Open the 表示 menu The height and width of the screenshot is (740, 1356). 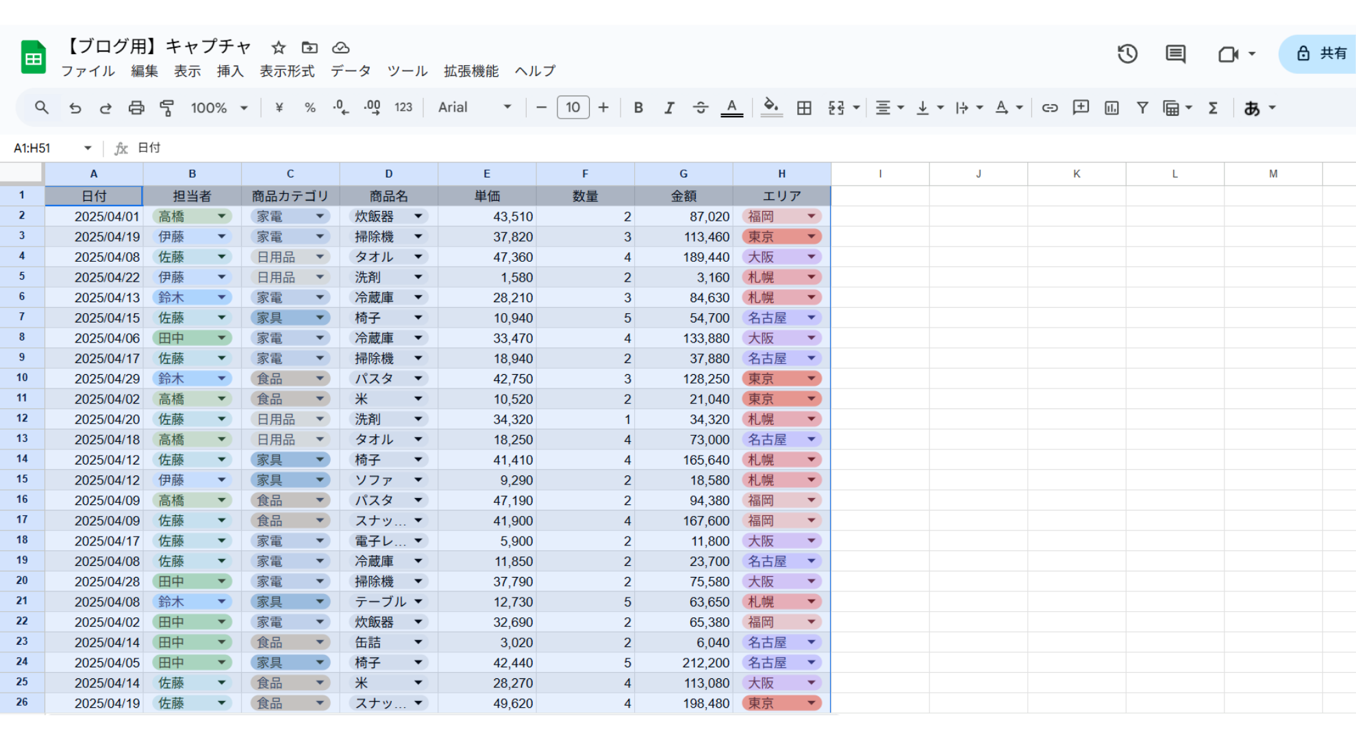pyautogui.click(x=187, y=71)
